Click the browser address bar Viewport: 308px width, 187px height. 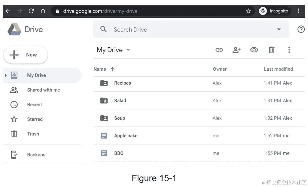pos(152,11)
